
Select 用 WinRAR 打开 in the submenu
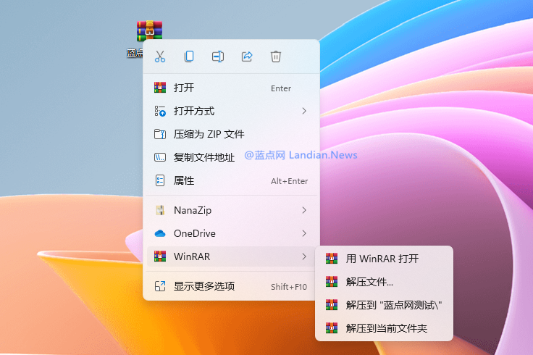pos(382,259)
